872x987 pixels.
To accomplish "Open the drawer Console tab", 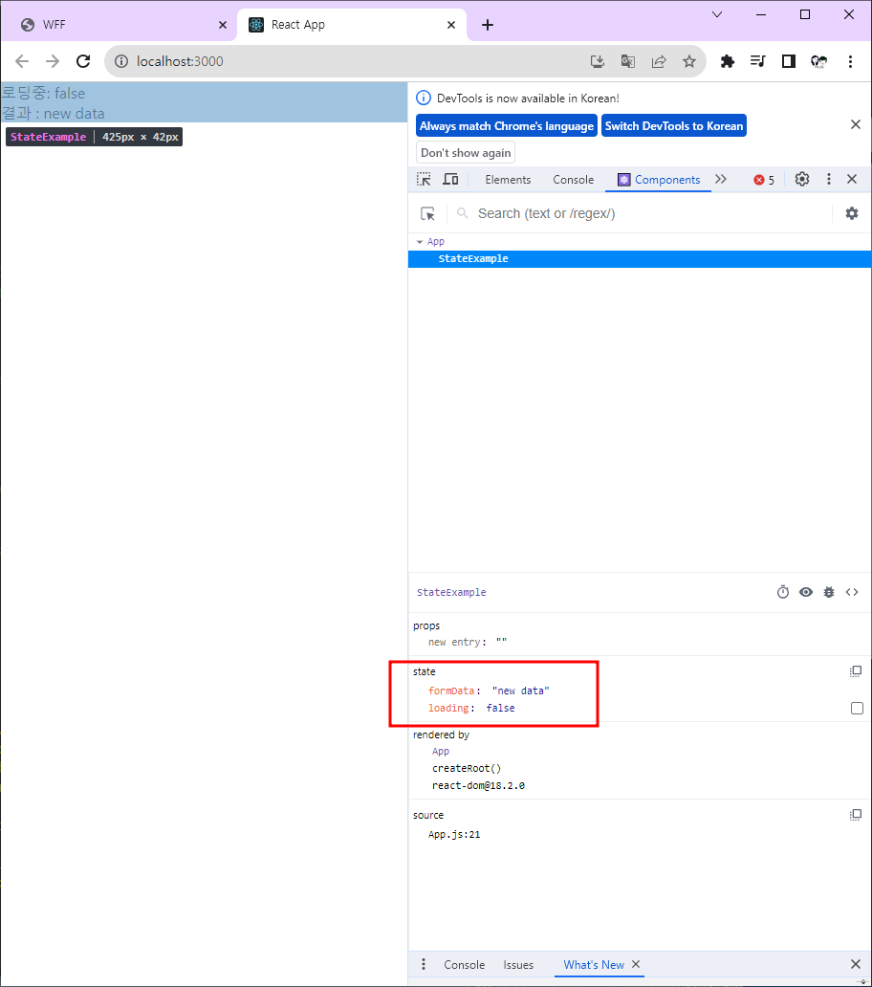I will click(x=465, y=965).
